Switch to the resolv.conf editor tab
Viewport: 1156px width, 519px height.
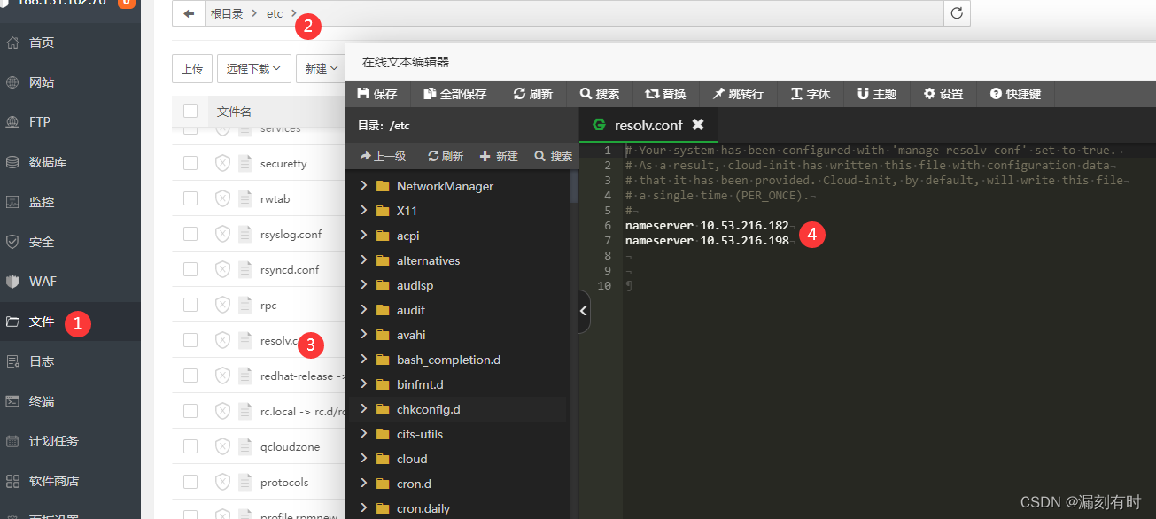tap(648, 125)
